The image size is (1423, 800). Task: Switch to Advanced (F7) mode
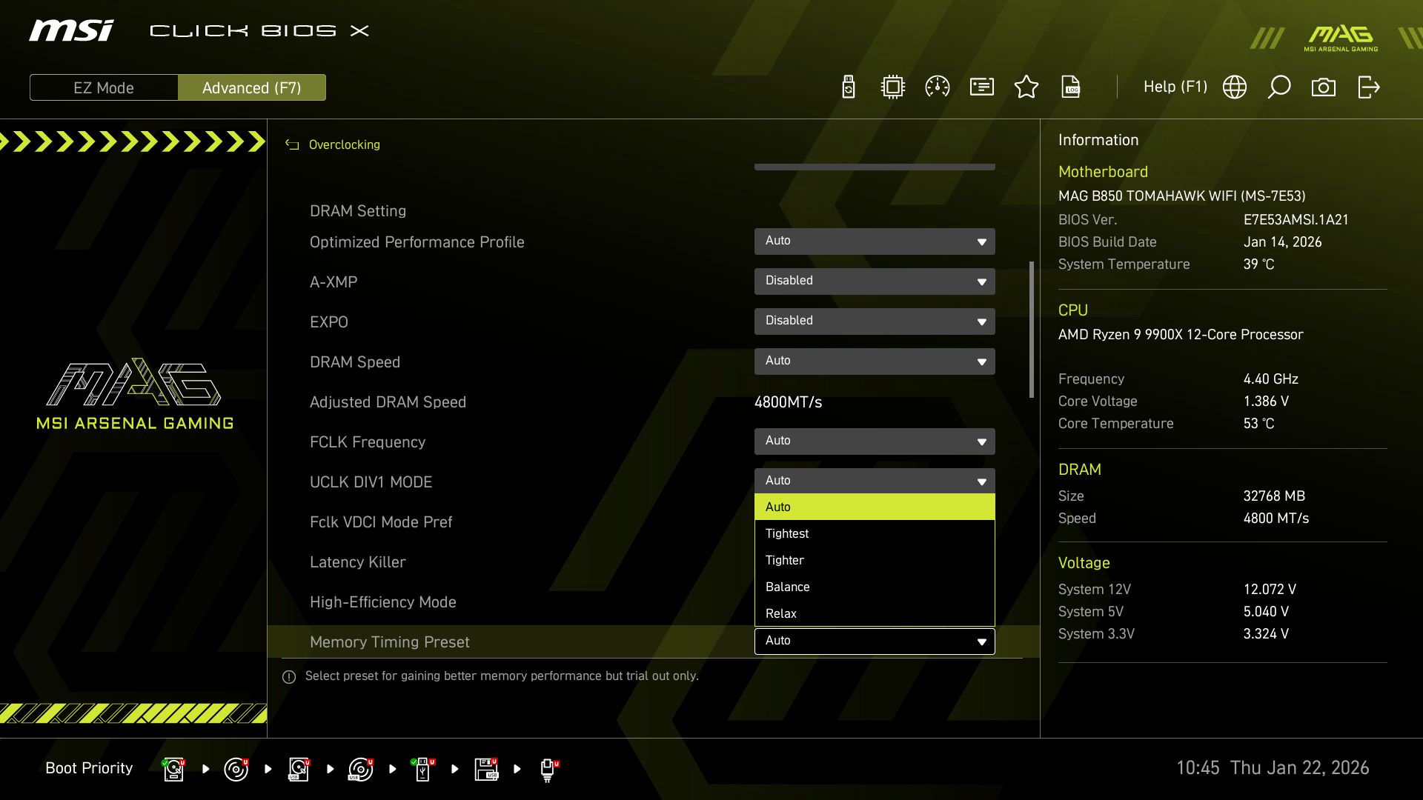point(252,87)
